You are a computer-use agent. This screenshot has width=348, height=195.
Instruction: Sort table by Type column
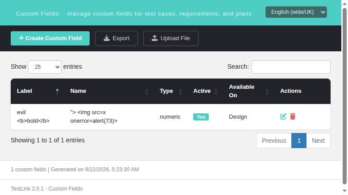click(170, 91)
